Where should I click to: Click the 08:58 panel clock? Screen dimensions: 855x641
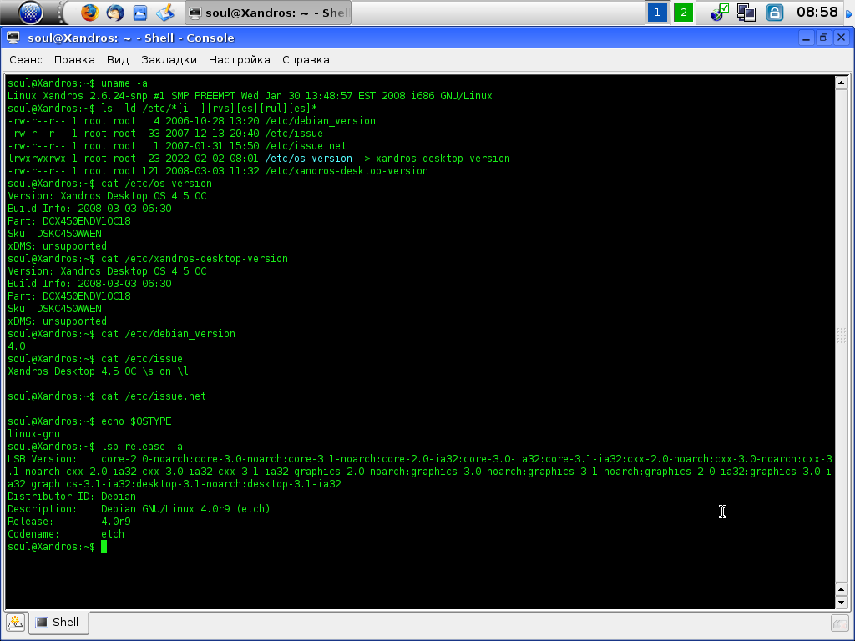click(x=817, y=12)
